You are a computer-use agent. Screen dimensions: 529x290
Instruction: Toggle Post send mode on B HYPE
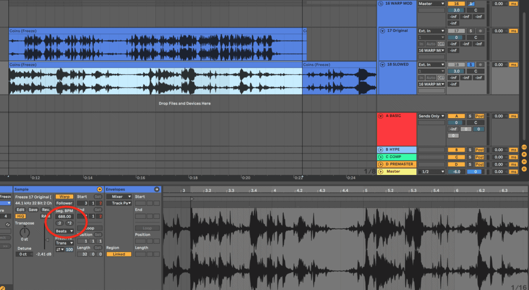(x=479, y=150)
